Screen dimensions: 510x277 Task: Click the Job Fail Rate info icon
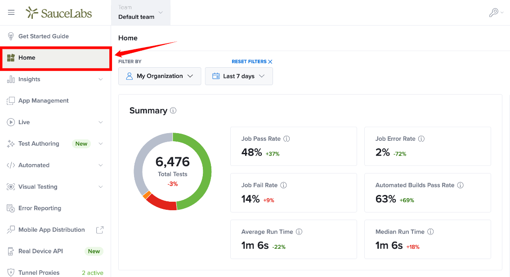coord(284,185)
